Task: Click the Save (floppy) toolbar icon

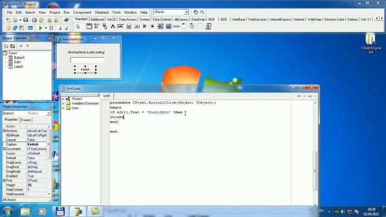Action: pyautogui.click(x=25, y=20)
